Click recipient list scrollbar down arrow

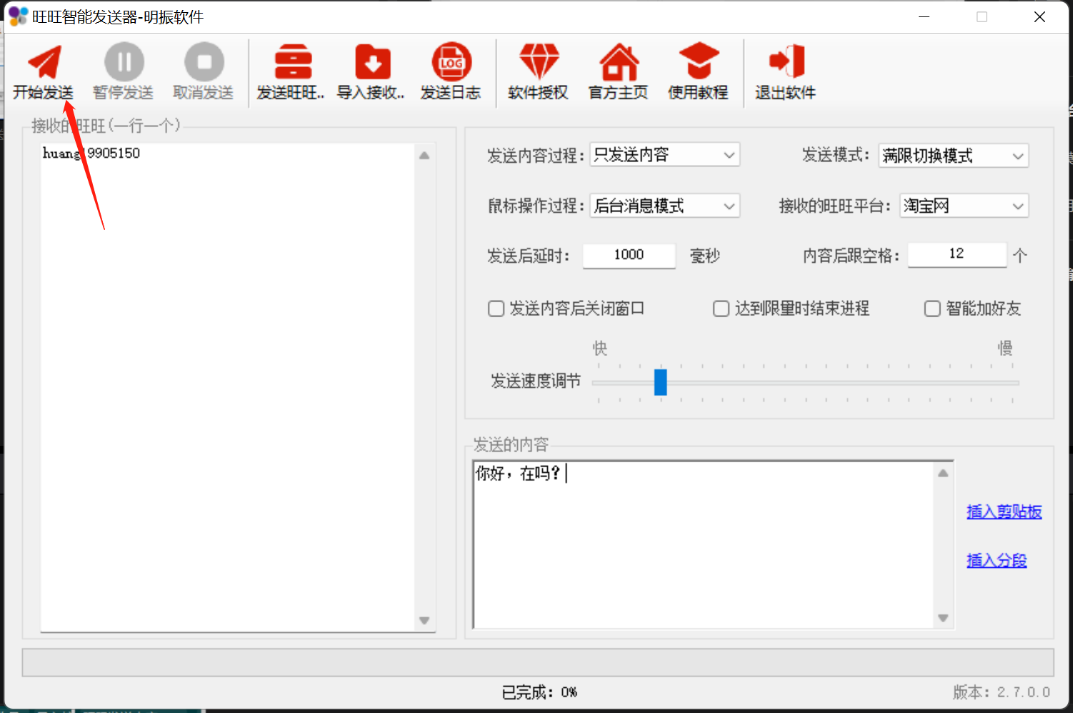pos(424,620)
